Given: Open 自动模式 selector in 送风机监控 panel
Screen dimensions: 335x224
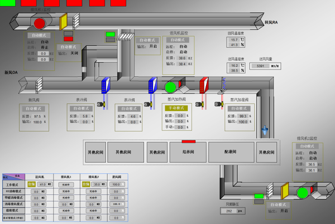Looking at the screenshot, I should pos(177,40).
